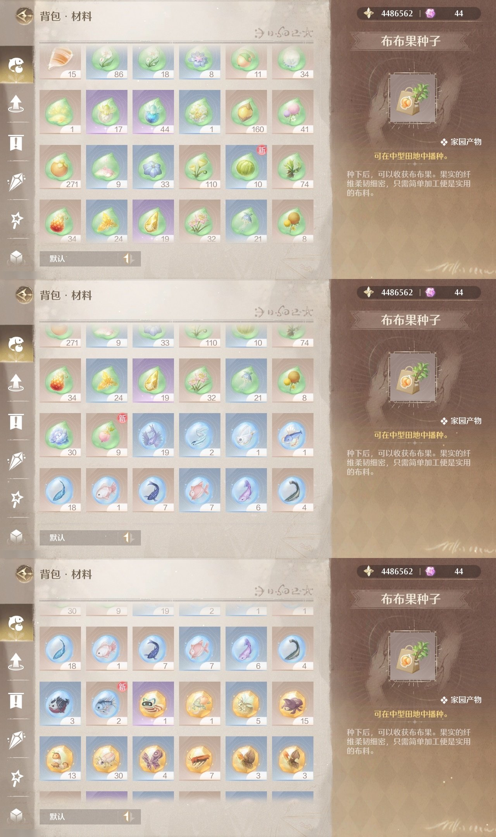The image size is (496, 837).
Task: Choose the yellow seed item with count 160
Action: [246, 112]
